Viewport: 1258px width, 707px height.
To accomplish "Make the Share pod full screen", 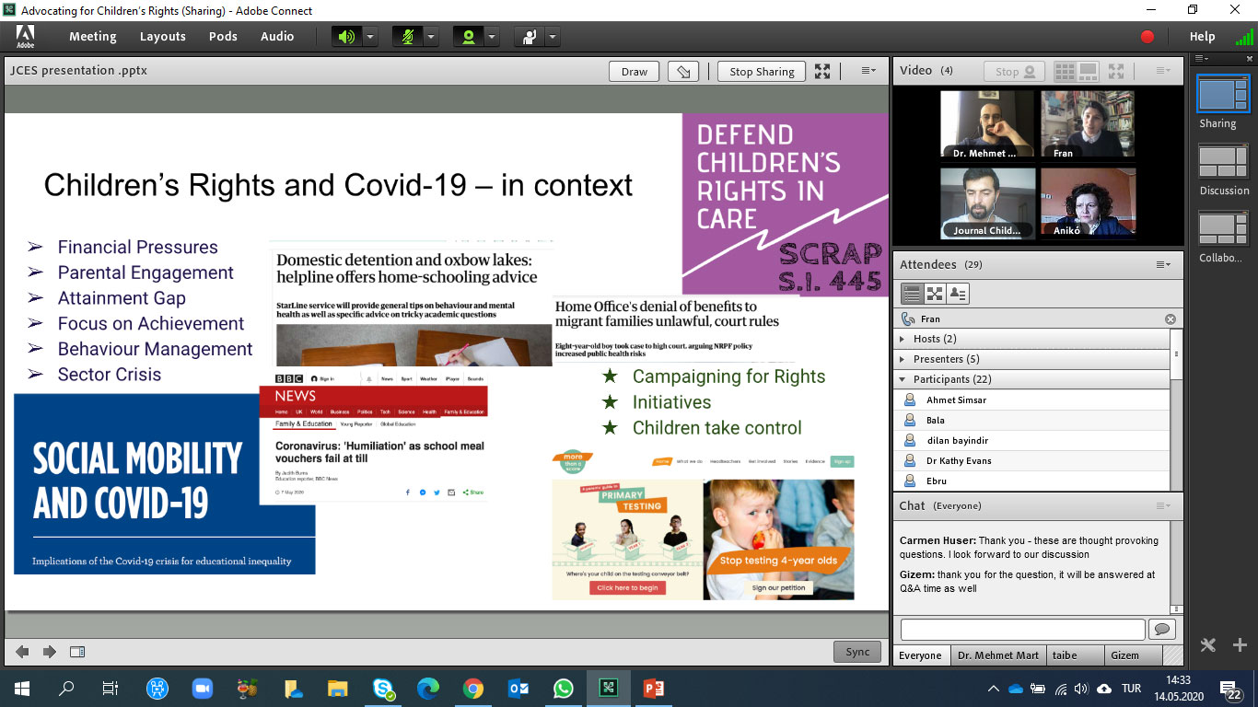I will tap(822, 72).
